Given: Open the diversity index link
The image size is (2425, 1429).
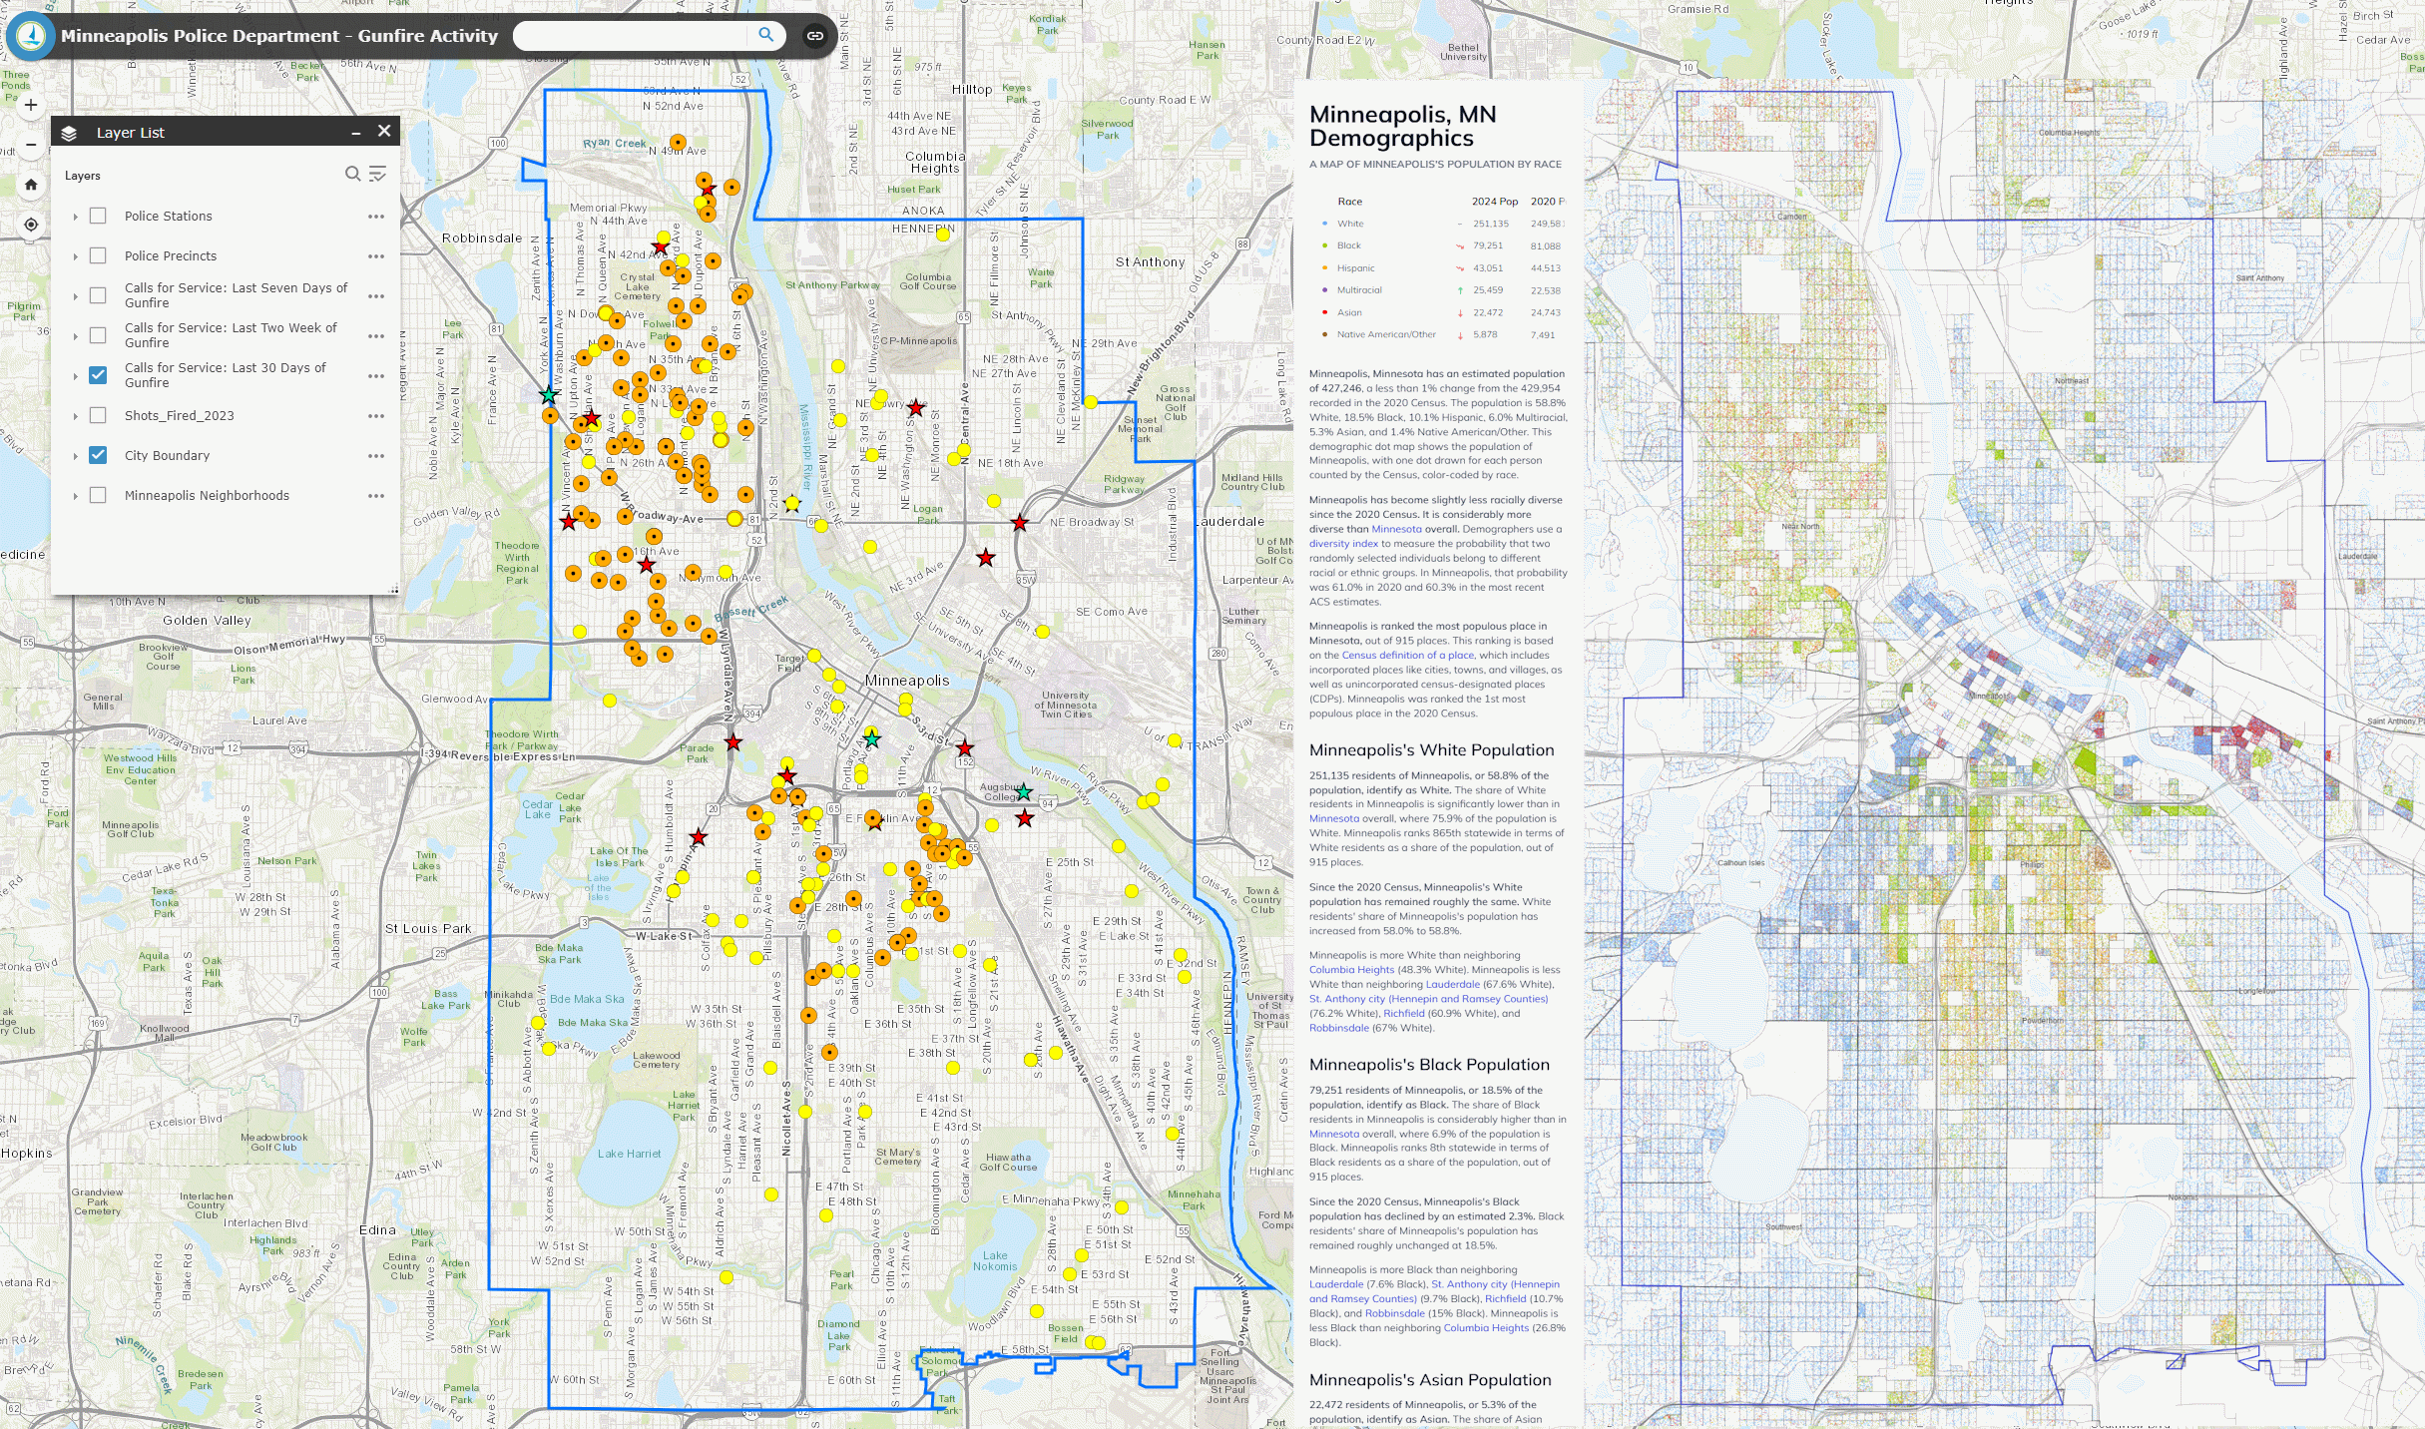Looking at the screenshot, I should (x=1343, y=544).
